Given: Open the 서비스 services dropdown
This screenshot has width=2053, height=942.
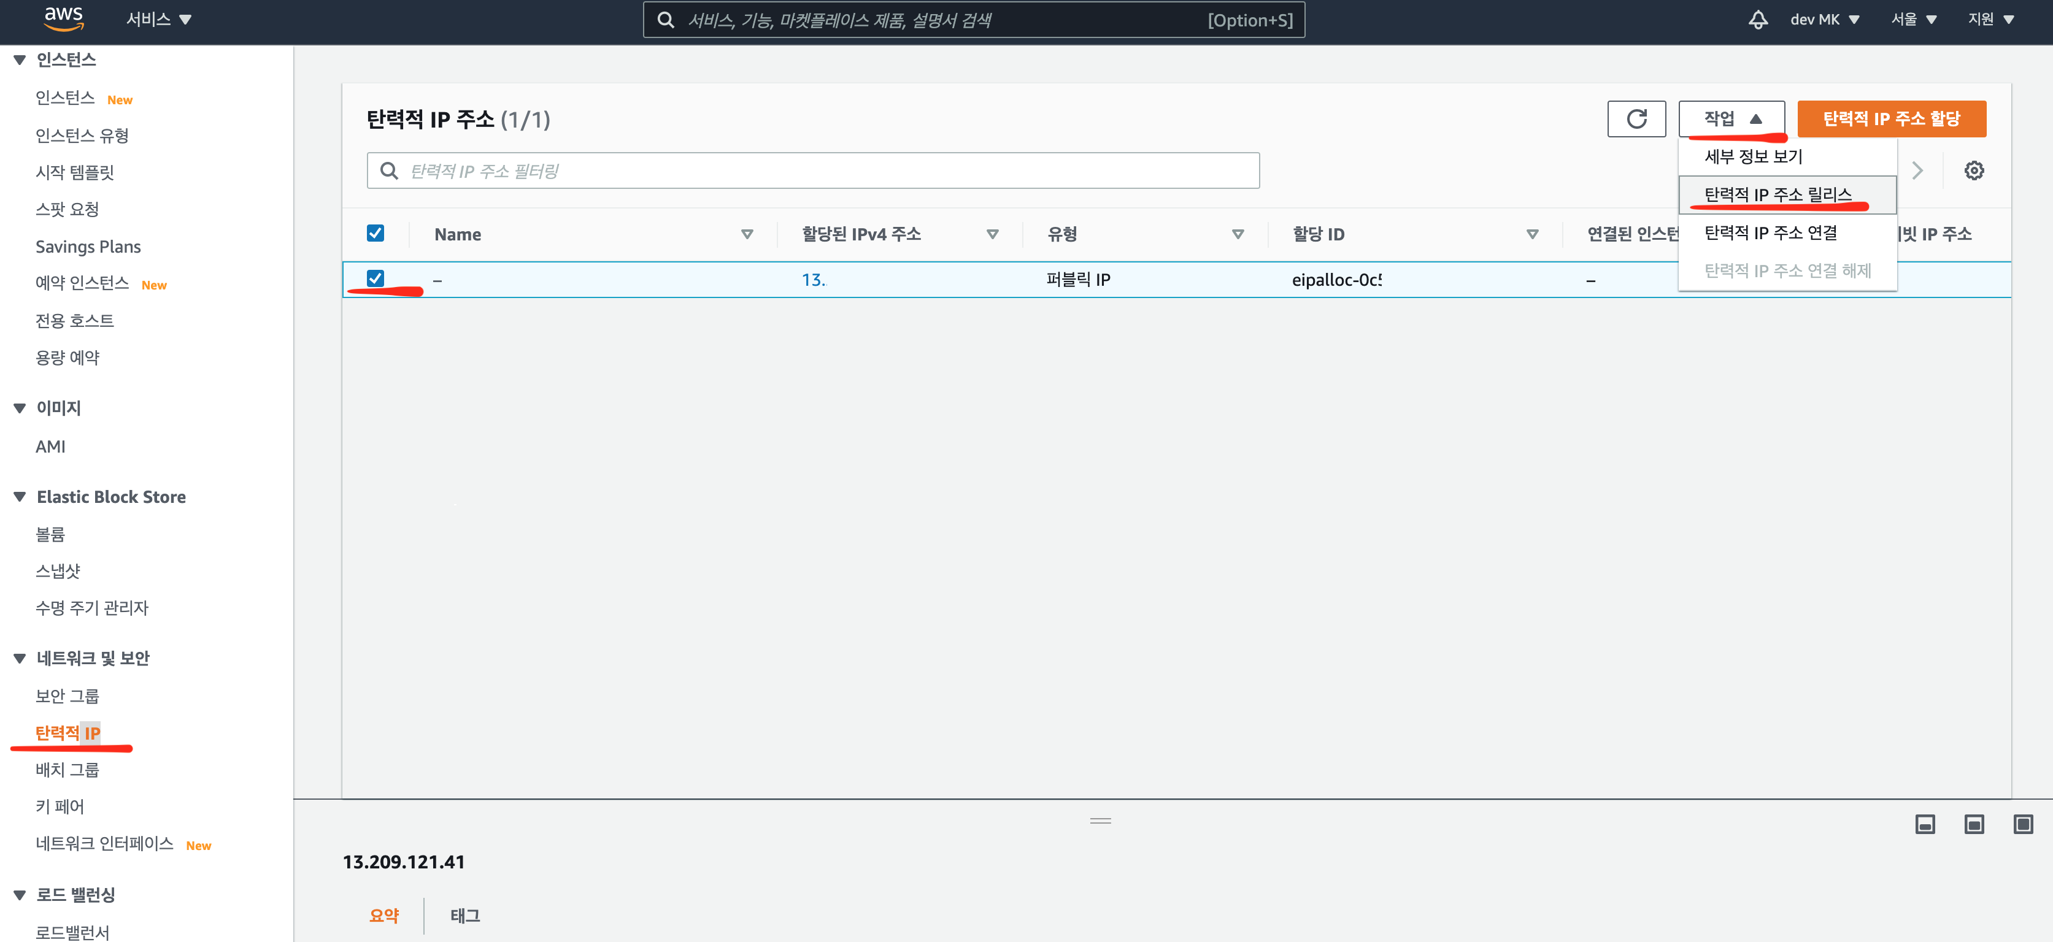Looking at the screenshot, I should [x=158, y=19].
